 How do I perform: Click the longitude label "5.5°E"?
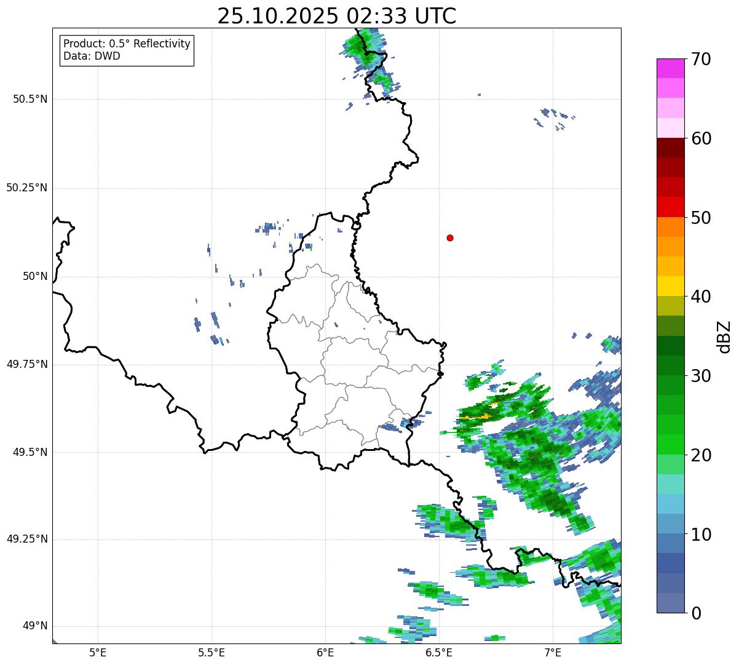(211, 652)
